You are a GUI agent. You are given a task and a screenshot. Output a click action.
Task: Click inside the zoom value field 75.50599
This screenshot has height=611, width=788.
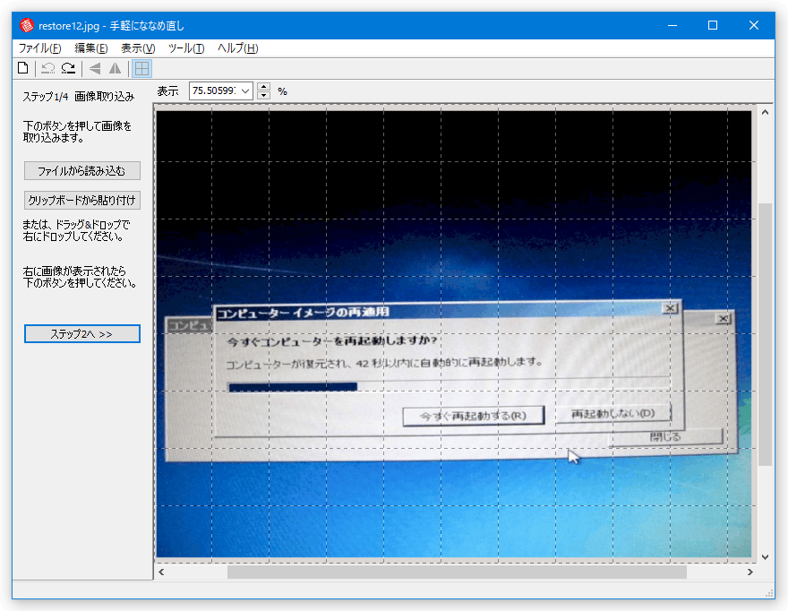tap(214, 91)
